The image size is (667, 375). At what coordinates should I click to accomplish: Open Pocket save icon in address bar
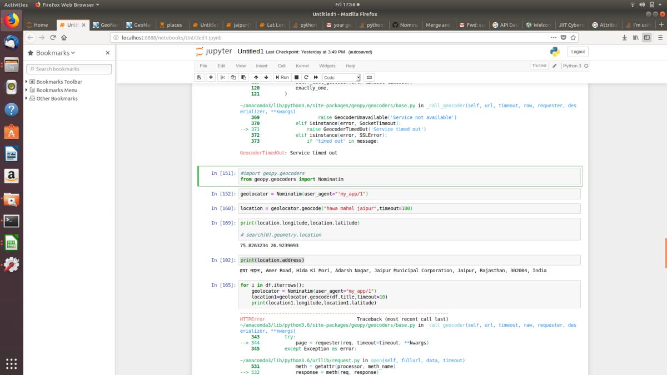(563, 37)
